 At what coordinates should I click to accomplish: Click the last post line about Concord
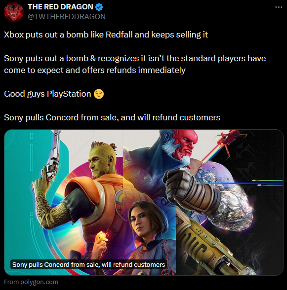tap(112, 117)
